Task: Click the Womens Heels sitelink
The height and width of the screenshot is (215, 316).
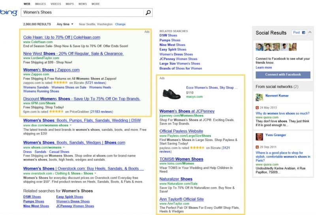Action: click(100, 87)
